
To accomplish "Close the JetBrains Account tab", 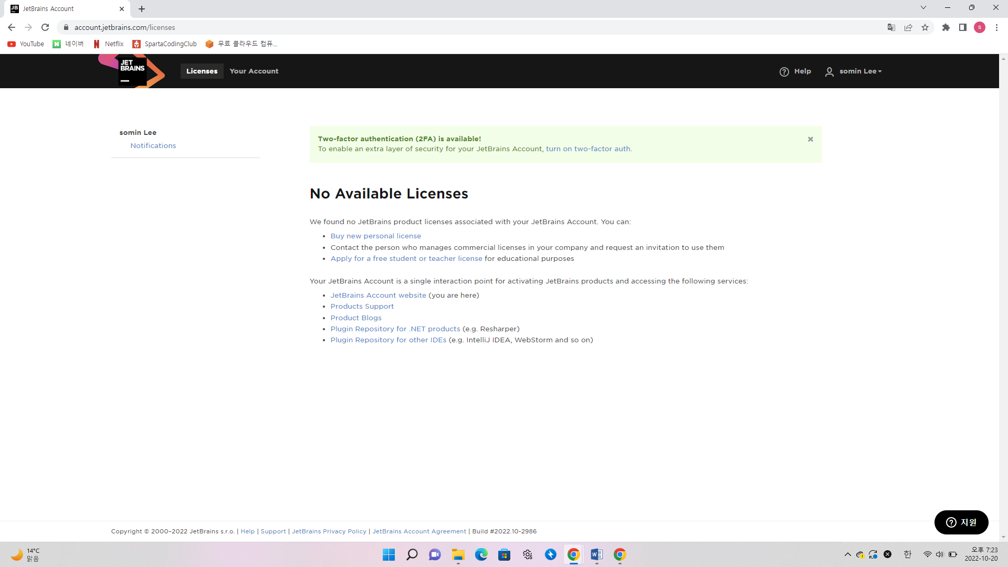I will [x=122, y=9].
